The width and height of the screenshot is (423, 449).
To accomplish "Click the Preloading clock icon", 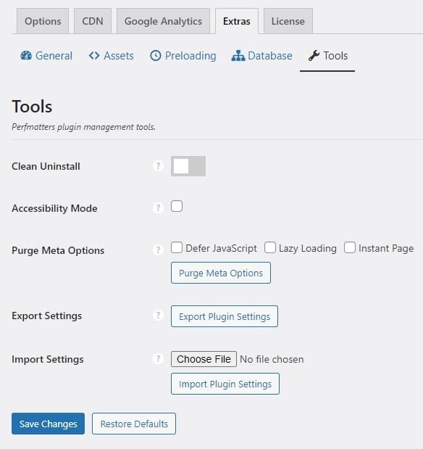I will pos(156,56).
